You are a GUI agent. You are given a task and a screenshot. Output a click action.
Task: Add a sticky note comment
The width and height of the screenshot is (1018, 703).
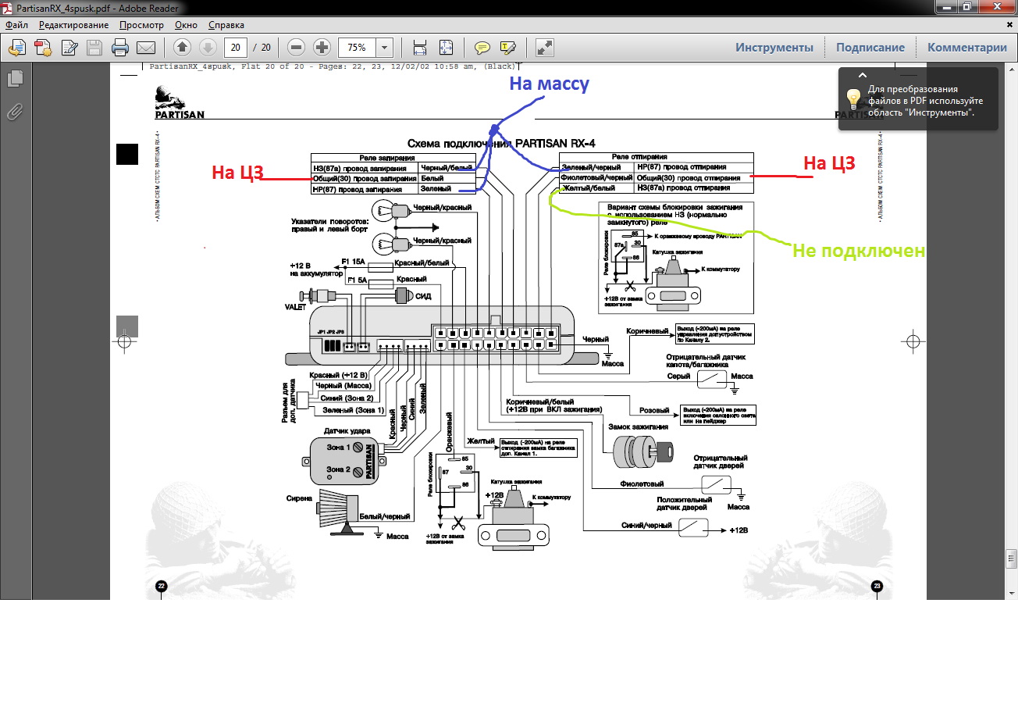[482, 48]
